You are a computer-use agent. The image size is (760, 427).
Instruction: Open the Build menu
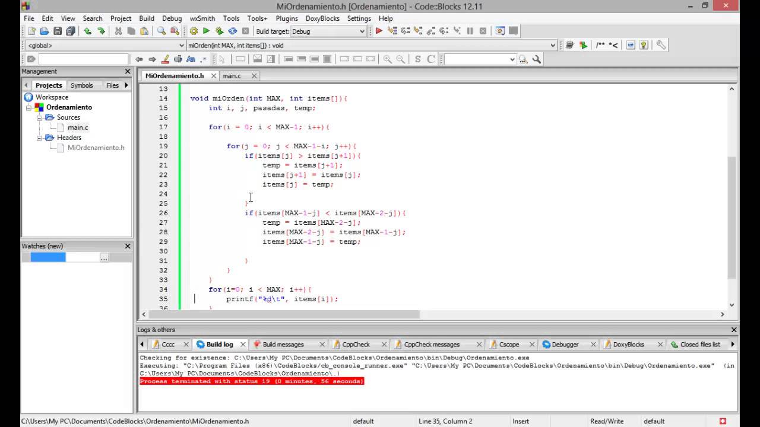click(147, 18)
